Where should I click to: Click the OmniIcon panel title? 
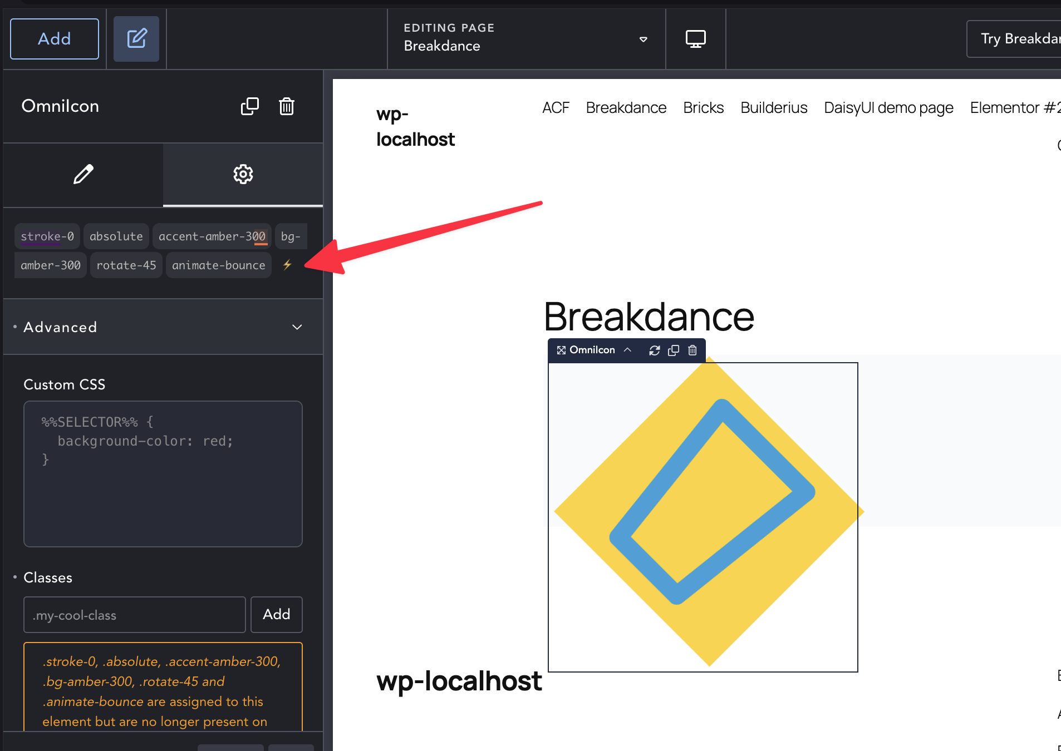coord(60,106)
